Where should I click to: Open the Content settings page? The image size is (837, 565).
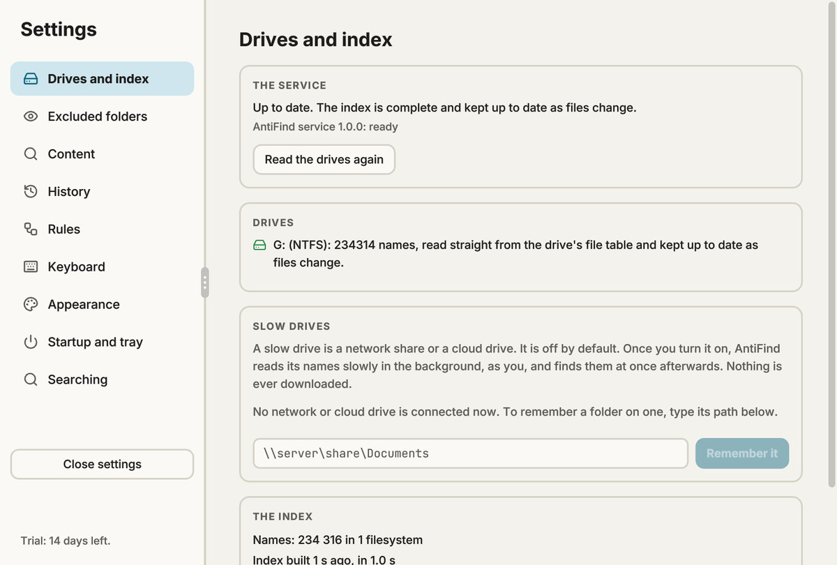pyautogui.click(x=102, y=154)
